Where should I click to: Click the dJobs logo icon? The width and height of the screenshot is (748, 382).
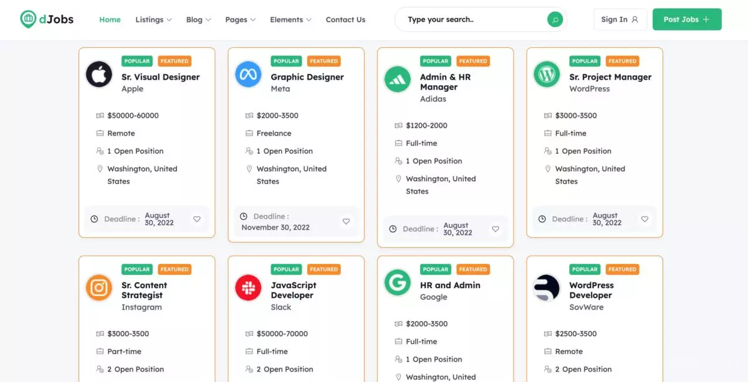(28, 19)
